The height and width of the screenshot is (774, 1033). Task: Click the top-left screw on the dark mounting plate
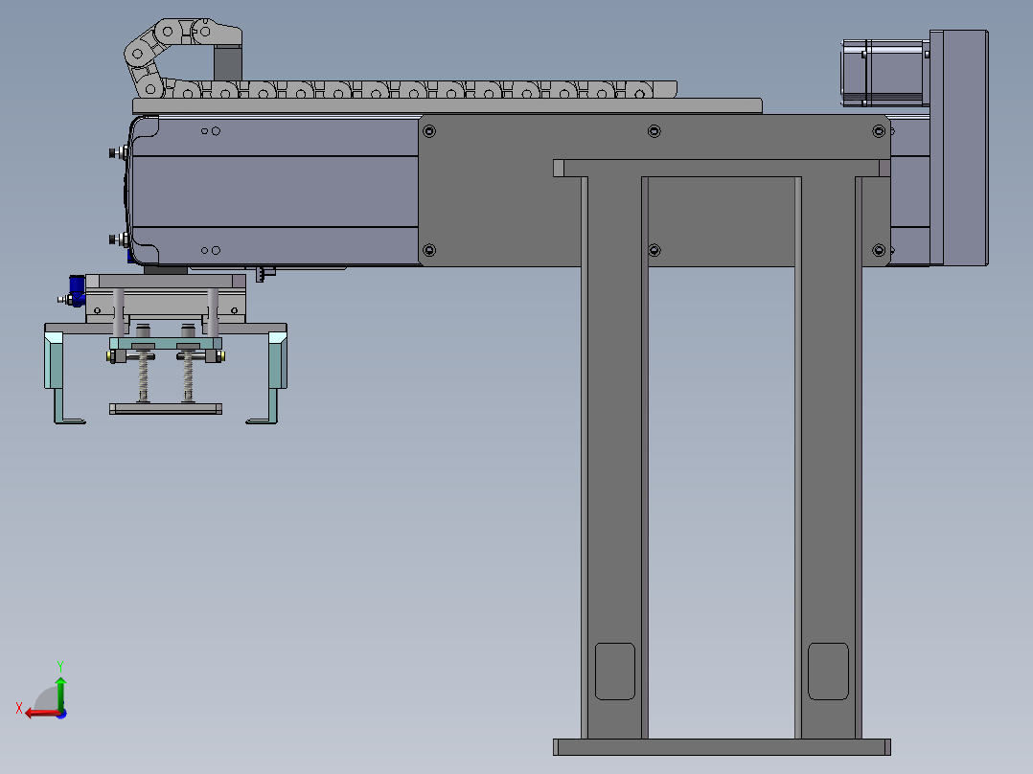(429, 131)
